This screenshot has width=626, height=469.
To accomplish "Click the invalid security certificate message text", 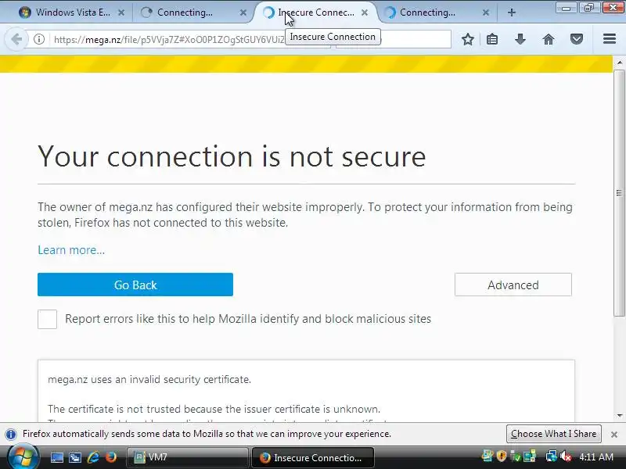I will (149, 379).
